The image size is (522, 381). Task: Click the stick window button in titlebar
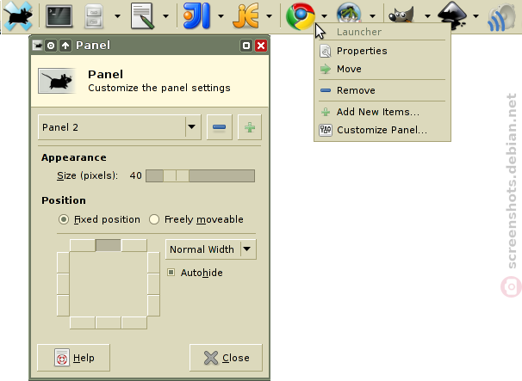tap(51, 46)
